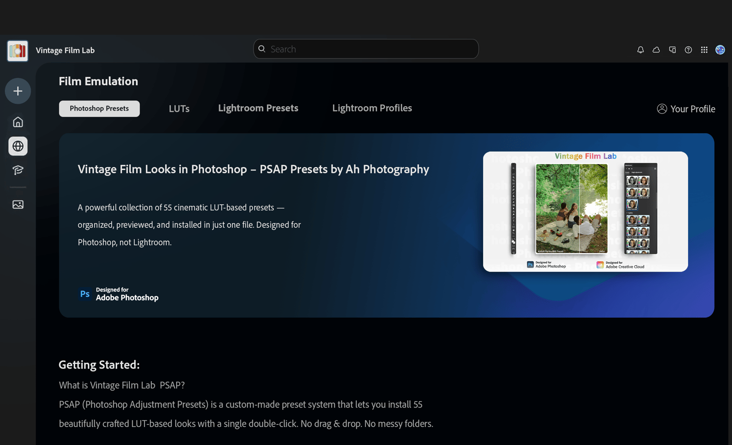Open the apps grid icon
This screenshot has height=445, width=732.
coord(704,50)
